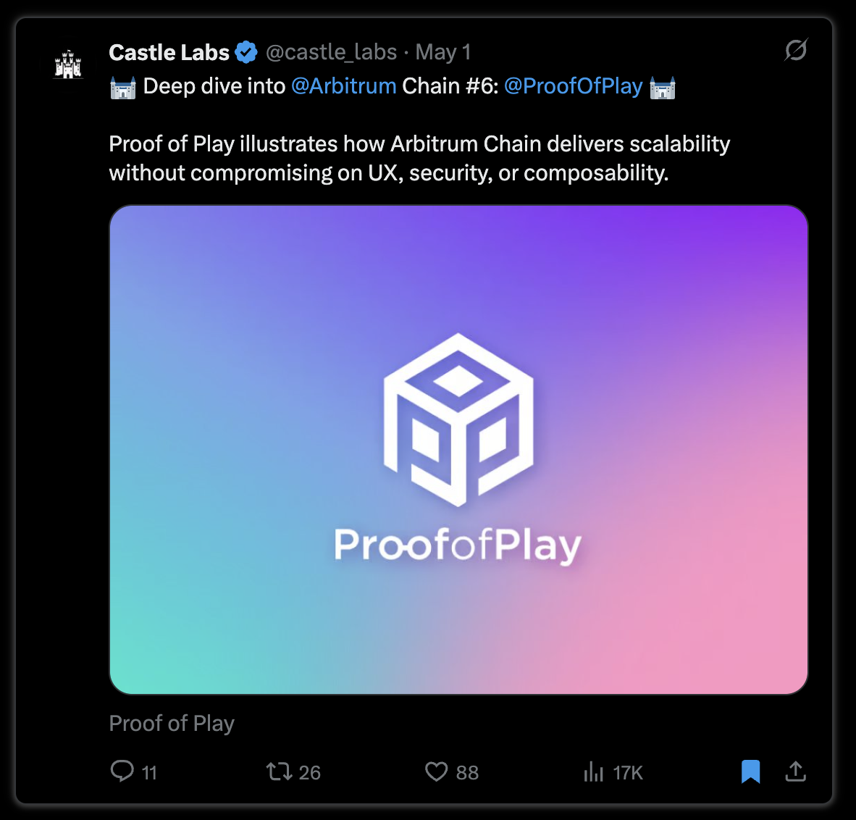Click the May 1 timestamp
856x820 pixels.
(442, 52)
